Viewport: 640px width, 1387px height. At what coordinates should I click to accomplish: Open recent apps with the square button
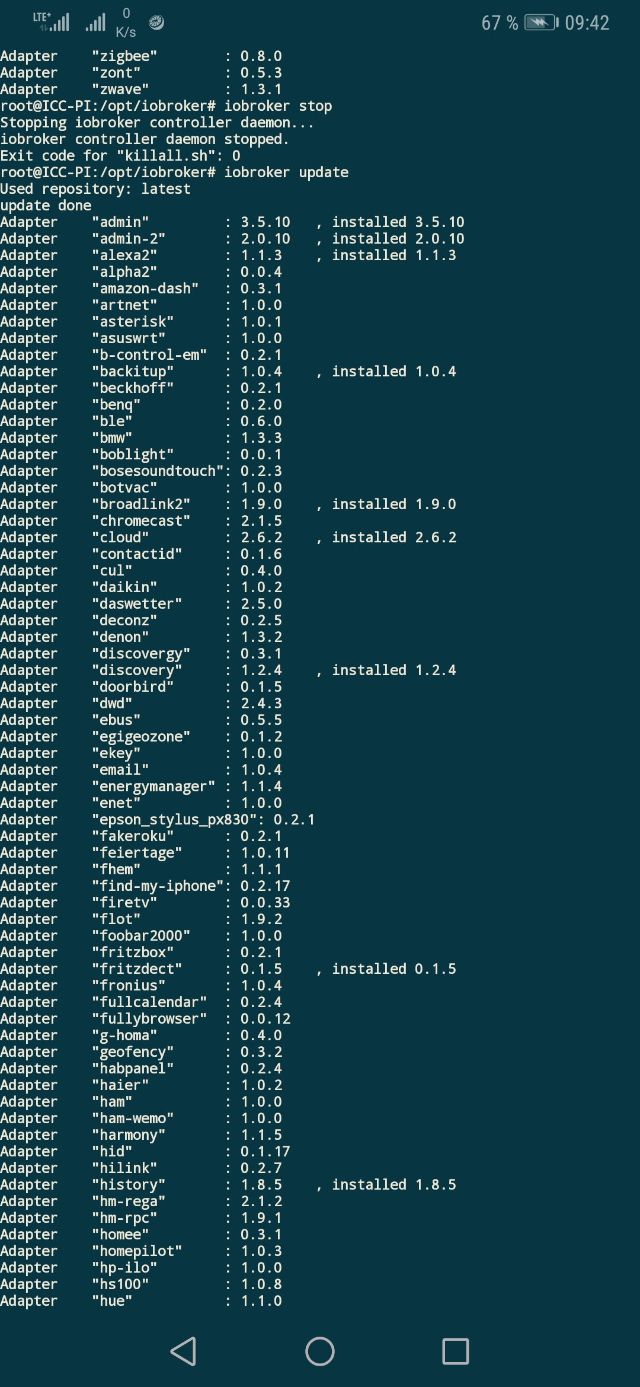click(x=455, y=1351)
